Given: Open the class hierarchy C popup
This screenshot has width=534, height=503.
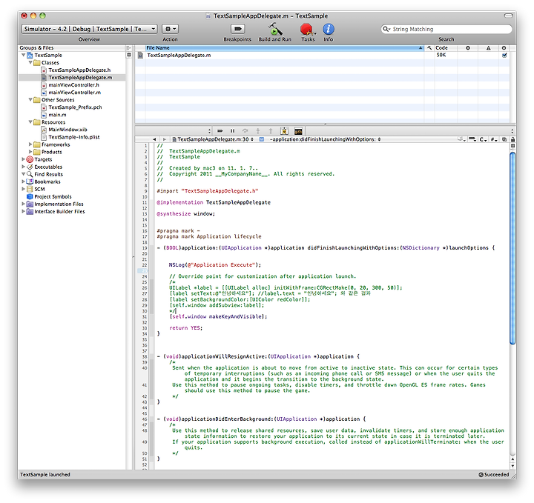Looking at the screenshot, I should point(484,139).
